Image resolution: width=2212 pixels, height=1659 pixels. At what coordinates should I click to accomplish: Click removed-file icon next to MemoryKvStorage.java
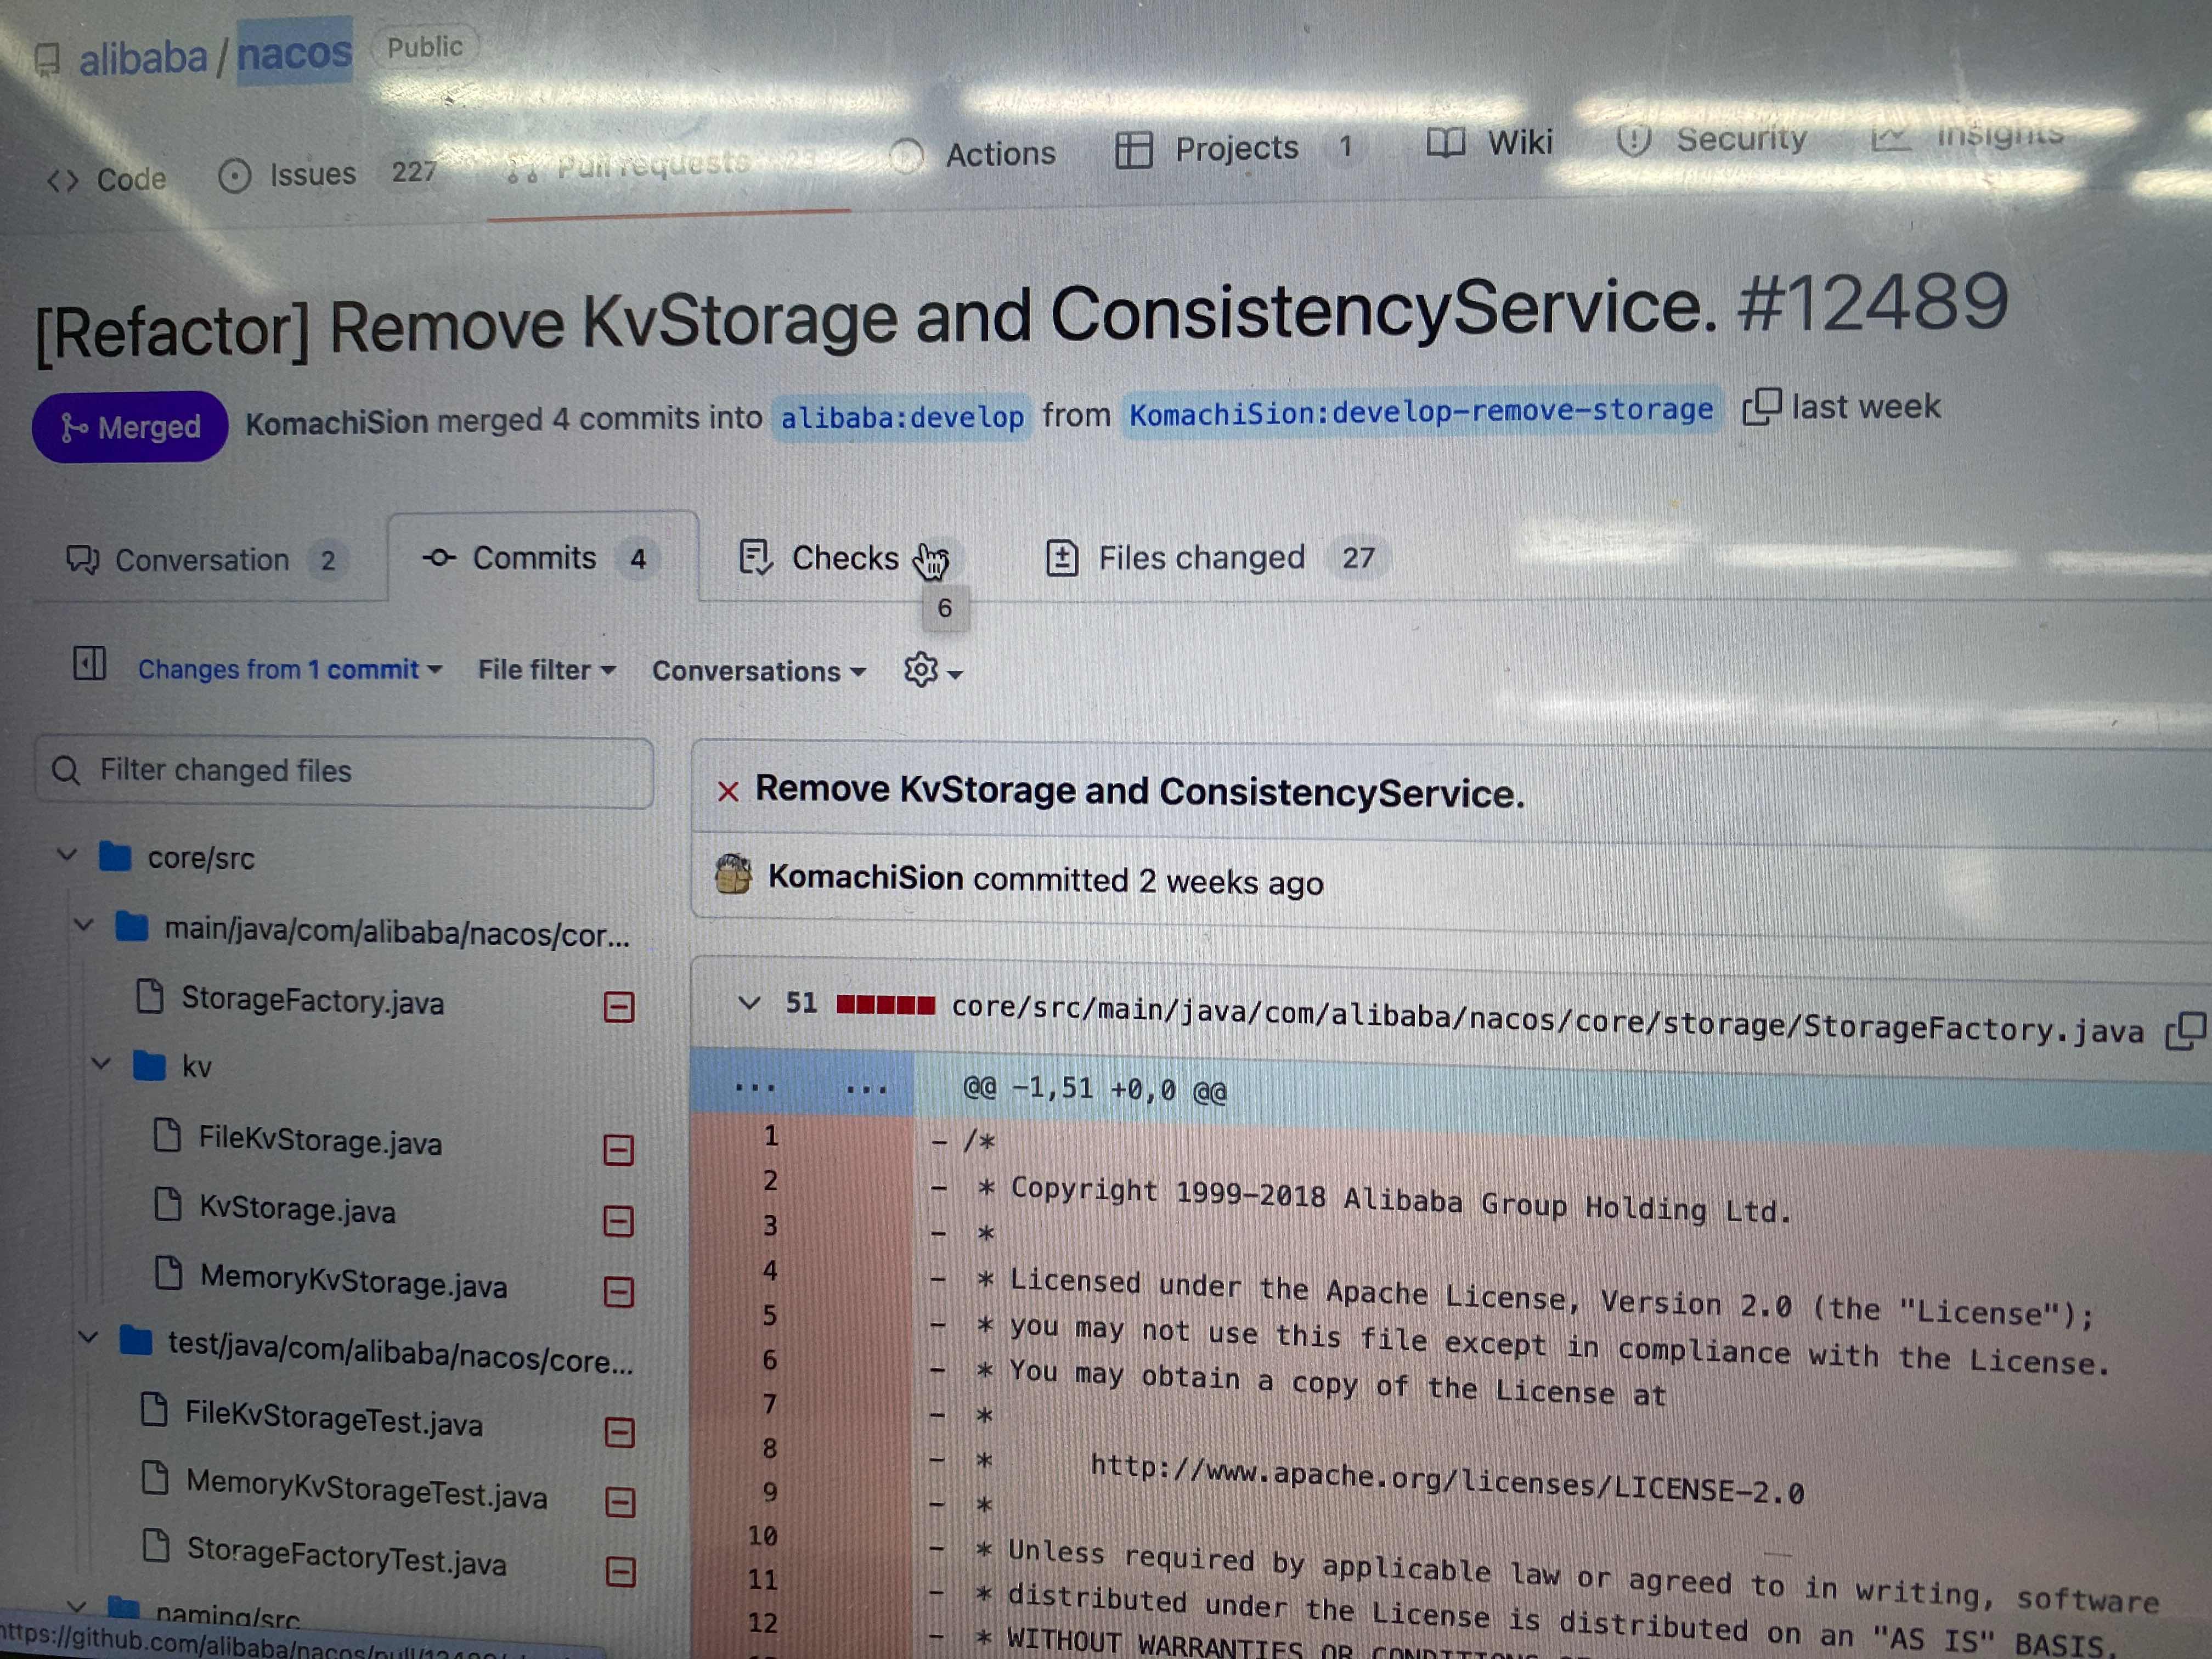(x=619, y=1292)
